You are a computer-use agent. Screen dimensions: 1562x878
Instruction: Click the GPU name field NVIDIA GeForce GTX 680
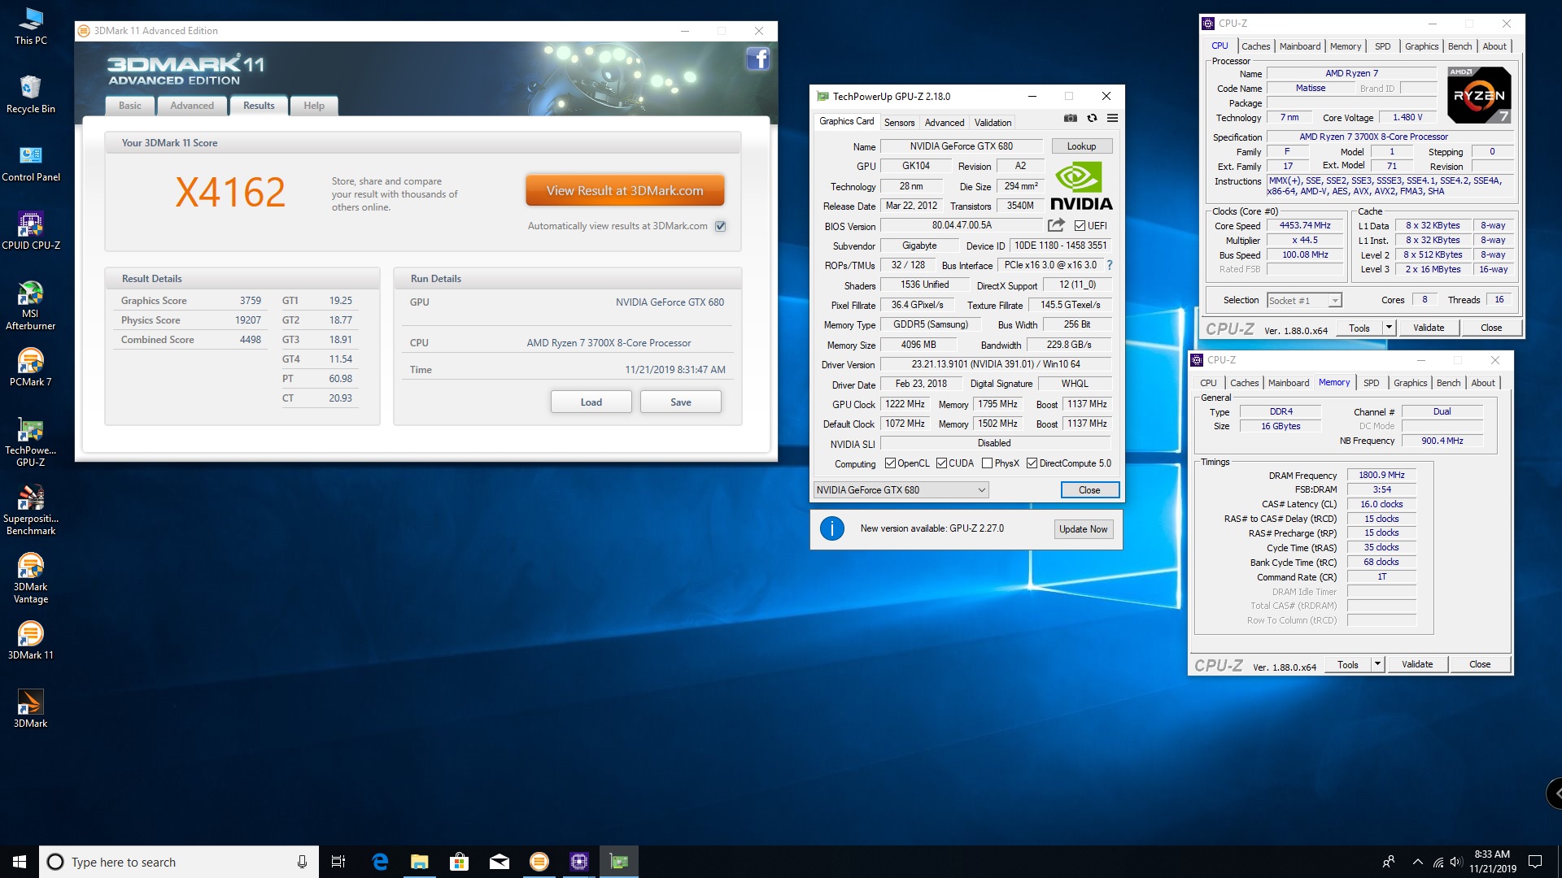pos(961,146)
